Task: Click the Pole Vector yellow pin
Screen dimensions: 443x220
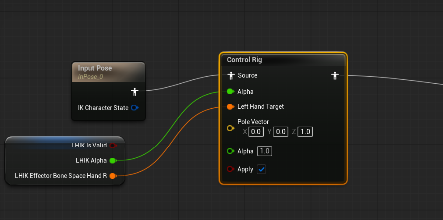Action: tap(230, 128)
